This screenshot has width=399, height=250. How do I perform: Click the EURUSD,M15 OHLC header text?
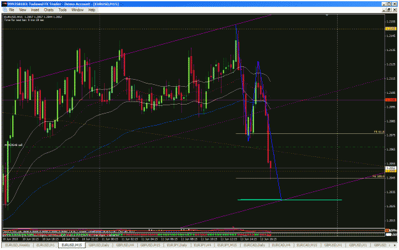click(x=33, y=17)
